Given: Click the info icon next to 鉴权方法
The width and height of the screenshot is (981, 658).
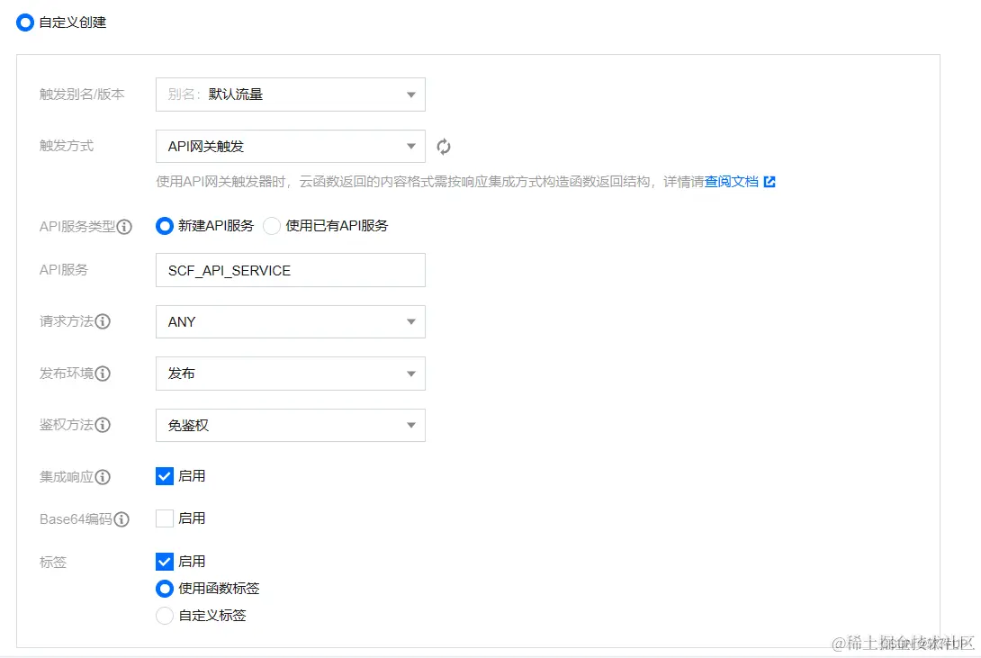Looking at the screenshot, I should pyautogui.click(x=103, y=425).
